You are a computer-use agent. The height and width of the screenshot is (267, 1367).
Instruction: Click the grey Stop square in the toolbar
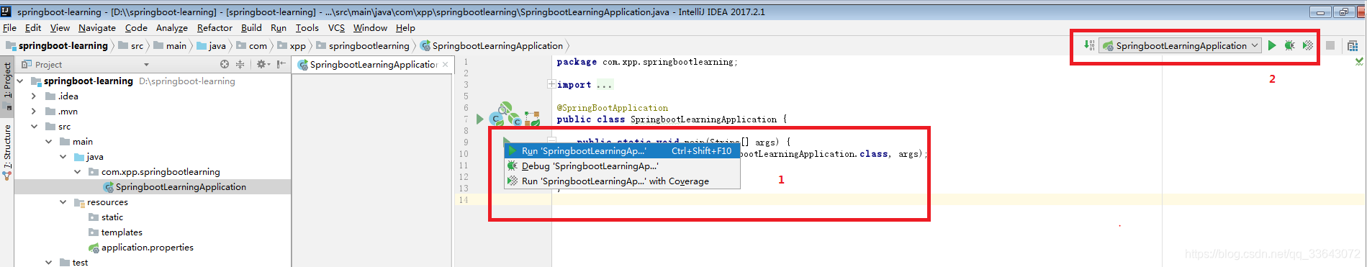coord(1330,45)
